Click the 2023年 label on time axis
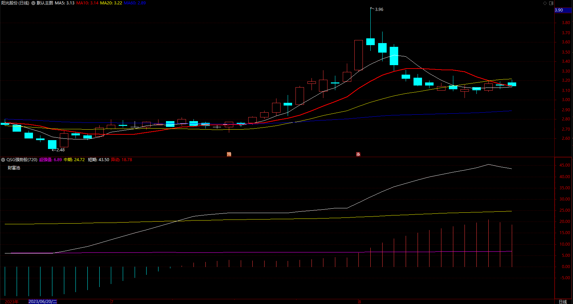Viewport: 573px width, 304px height. tap(12, 302)
